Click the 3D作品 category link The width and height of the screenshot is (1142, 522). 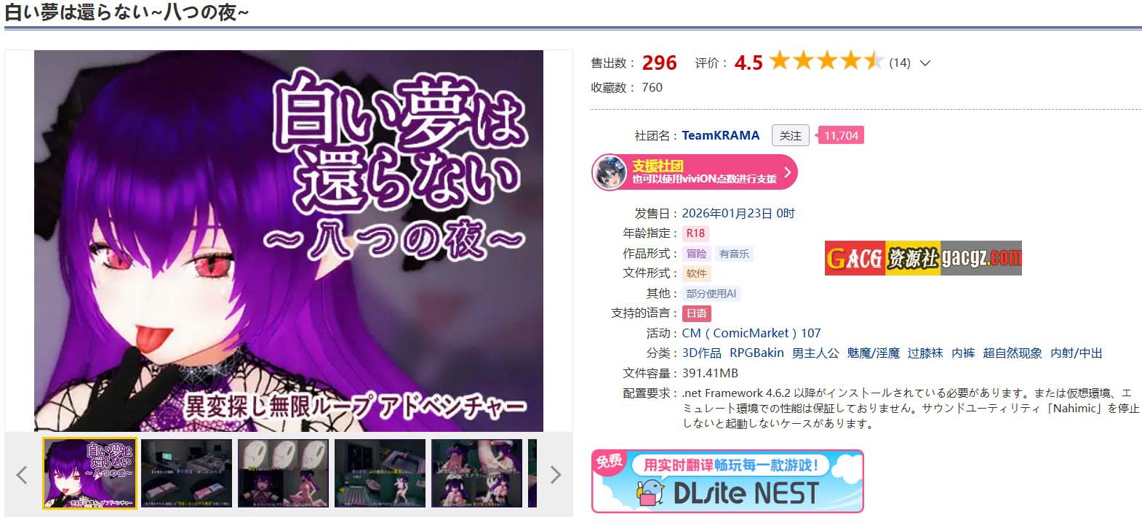click(x=701, y=353)
